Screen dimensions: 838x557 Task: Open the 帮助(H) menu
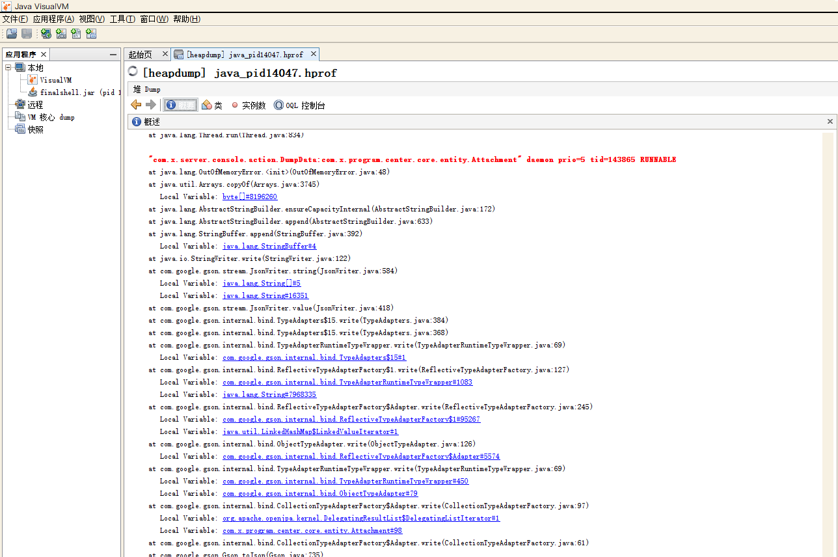point(187,19)
